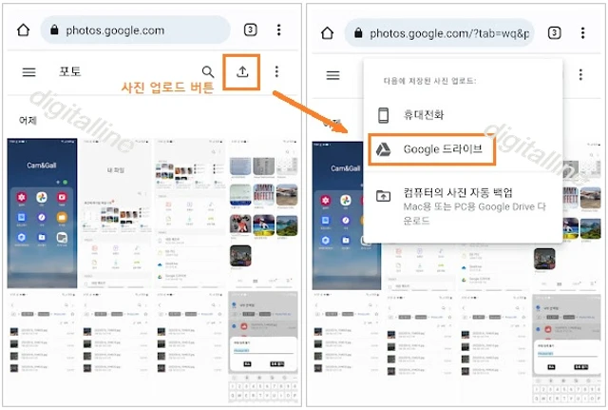The width and height of the screenshot is (608, 410).
Task: Open Chrome three-dot menu in left screenshot
Action: tap(278, 29)
